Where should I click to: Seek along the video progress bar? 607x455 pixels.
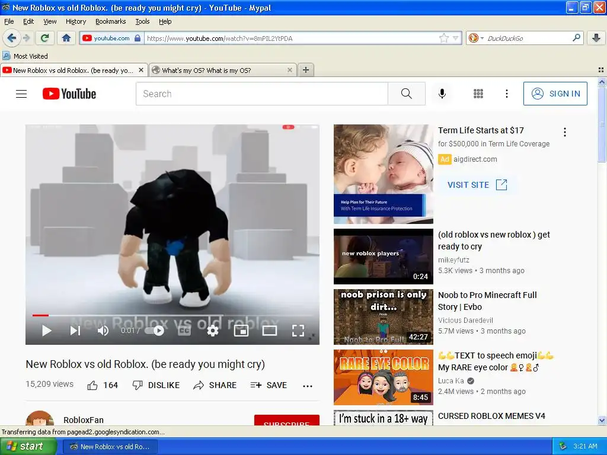point(172,315)
